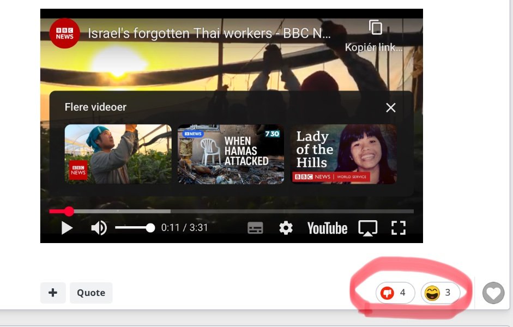513x327 pixels.
Task: Close the Flere videoer panel
Action: click(x=390, y=107)
